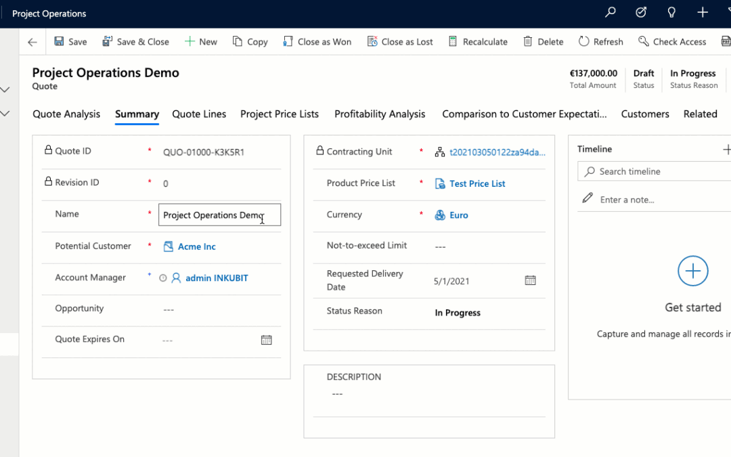The width and height of the screenshot is (731, 457).
Task: Expand the lower chevron on left sidebar
Action: [5, 113]
